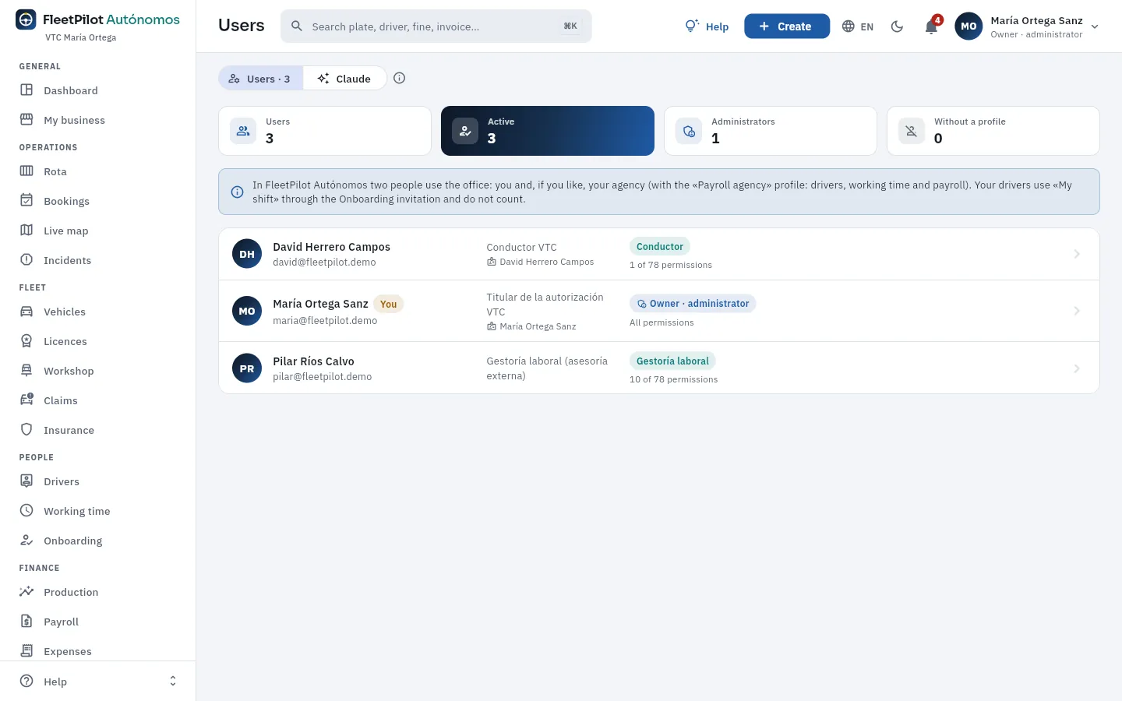Open the Rota icon in sidebar

(x=26, y=171)
